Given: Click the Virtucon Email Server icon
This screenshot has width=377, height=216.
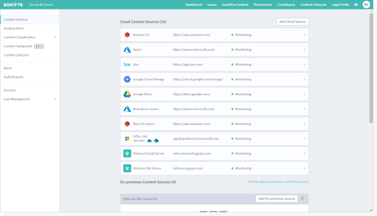Looking at the screenshot, I should (x=127, y=153).
